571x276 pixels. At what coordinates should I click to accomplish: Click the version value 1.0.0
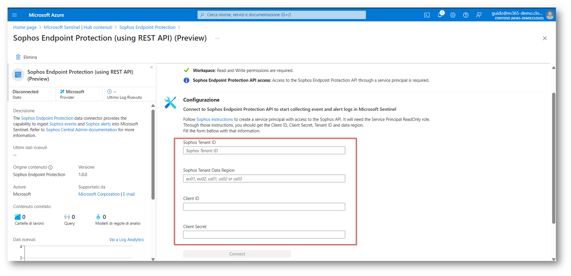point(83,175)
